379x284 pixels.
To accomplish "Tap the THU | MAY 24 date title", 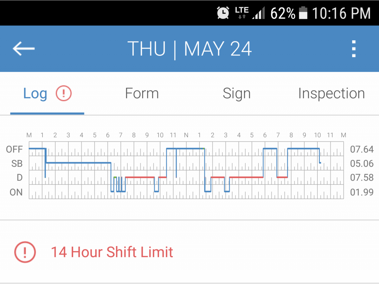I will tap(189, 49).
